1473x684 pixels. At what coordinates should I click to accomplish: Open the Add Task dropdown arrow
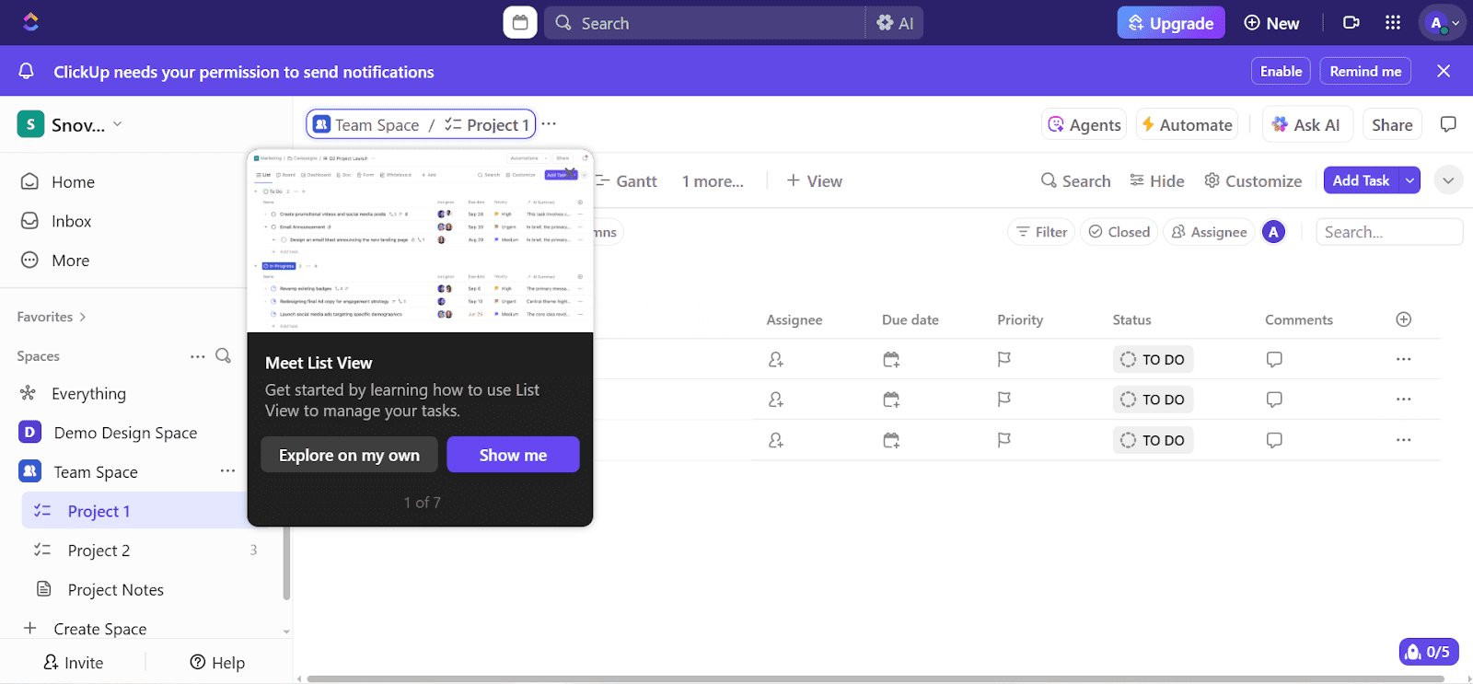coord(1409,180)
